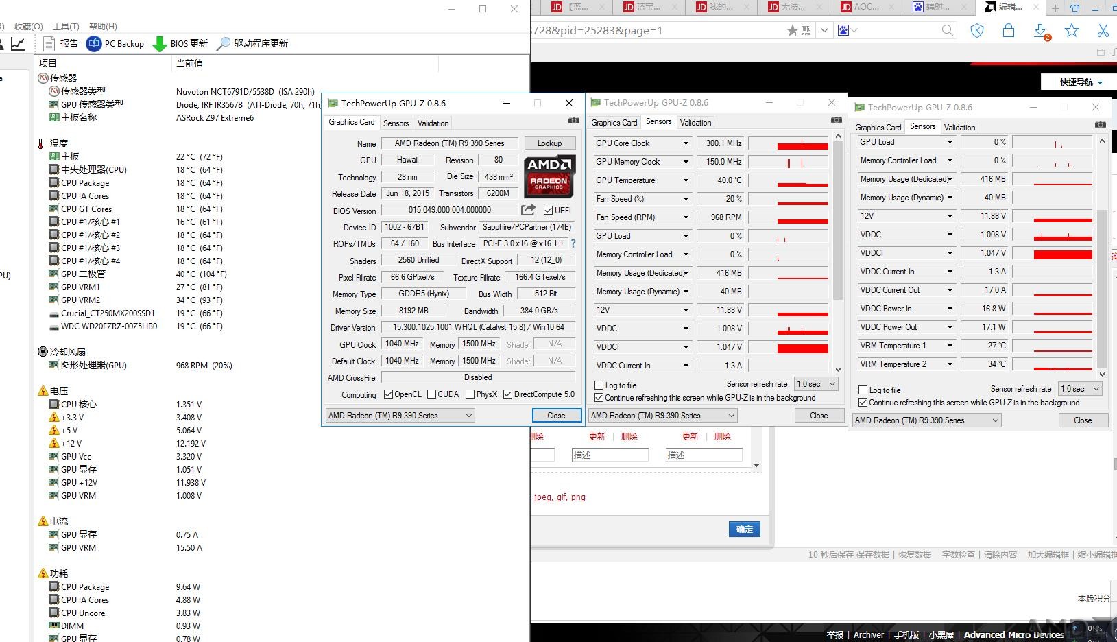Toggle the UEFI checkbox

548,211
